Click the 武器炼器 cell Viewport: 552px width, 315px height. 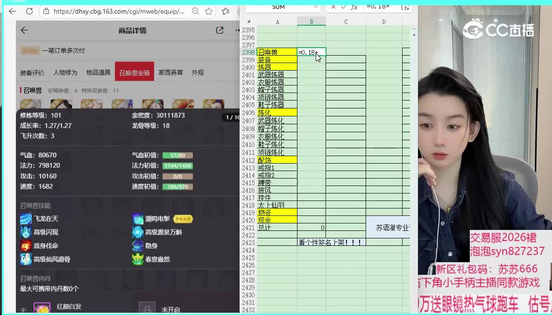pyautogui.click(x=277, y=75)
